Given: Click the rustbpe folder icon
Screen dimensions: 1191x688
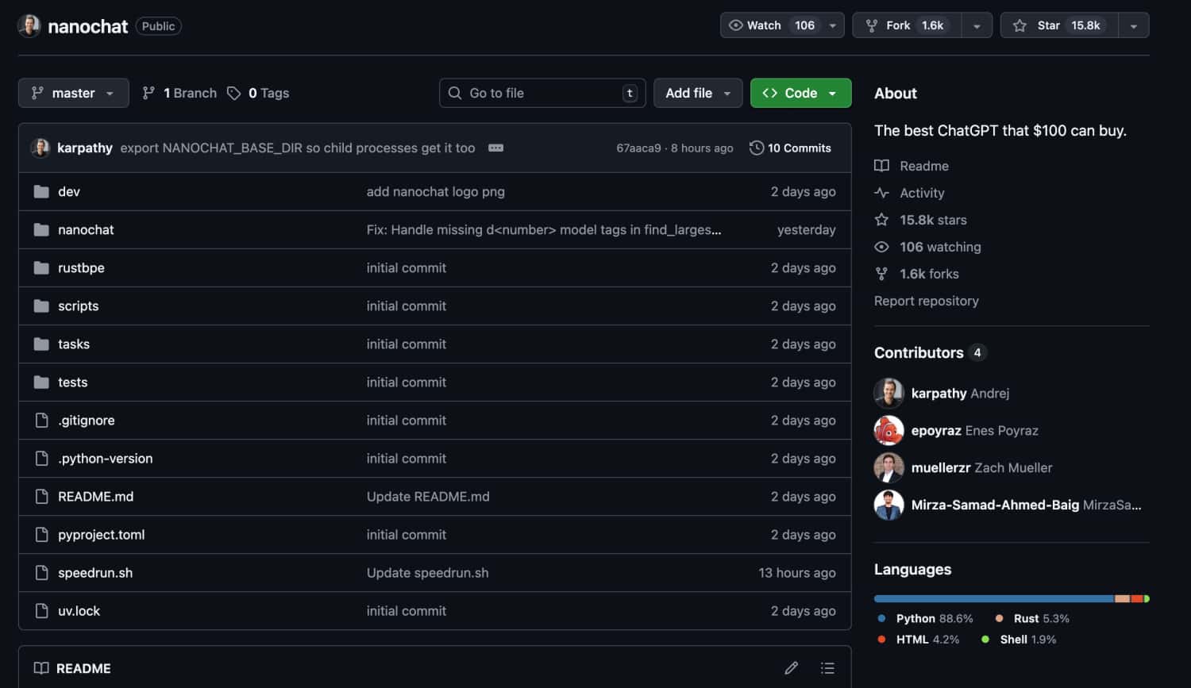Looking at the screenshot, I should click(41, 268).
